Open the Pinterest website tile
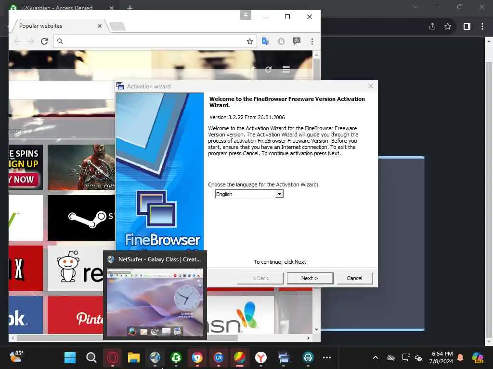This screenshot has height=369, width=493. click(76, 315)
